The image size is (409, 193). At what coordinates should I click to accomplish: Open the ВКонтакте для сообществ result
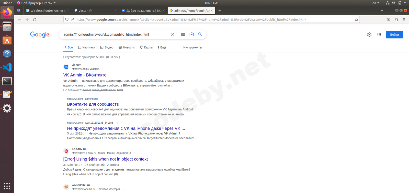93,104
